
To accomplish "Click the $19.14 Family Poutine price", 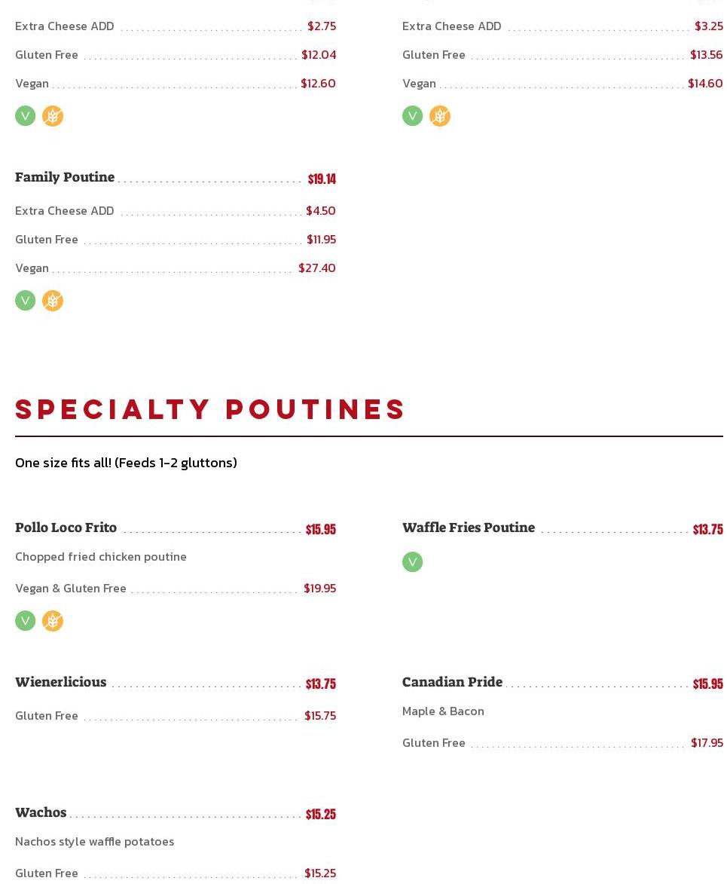I will coord(322,179).
